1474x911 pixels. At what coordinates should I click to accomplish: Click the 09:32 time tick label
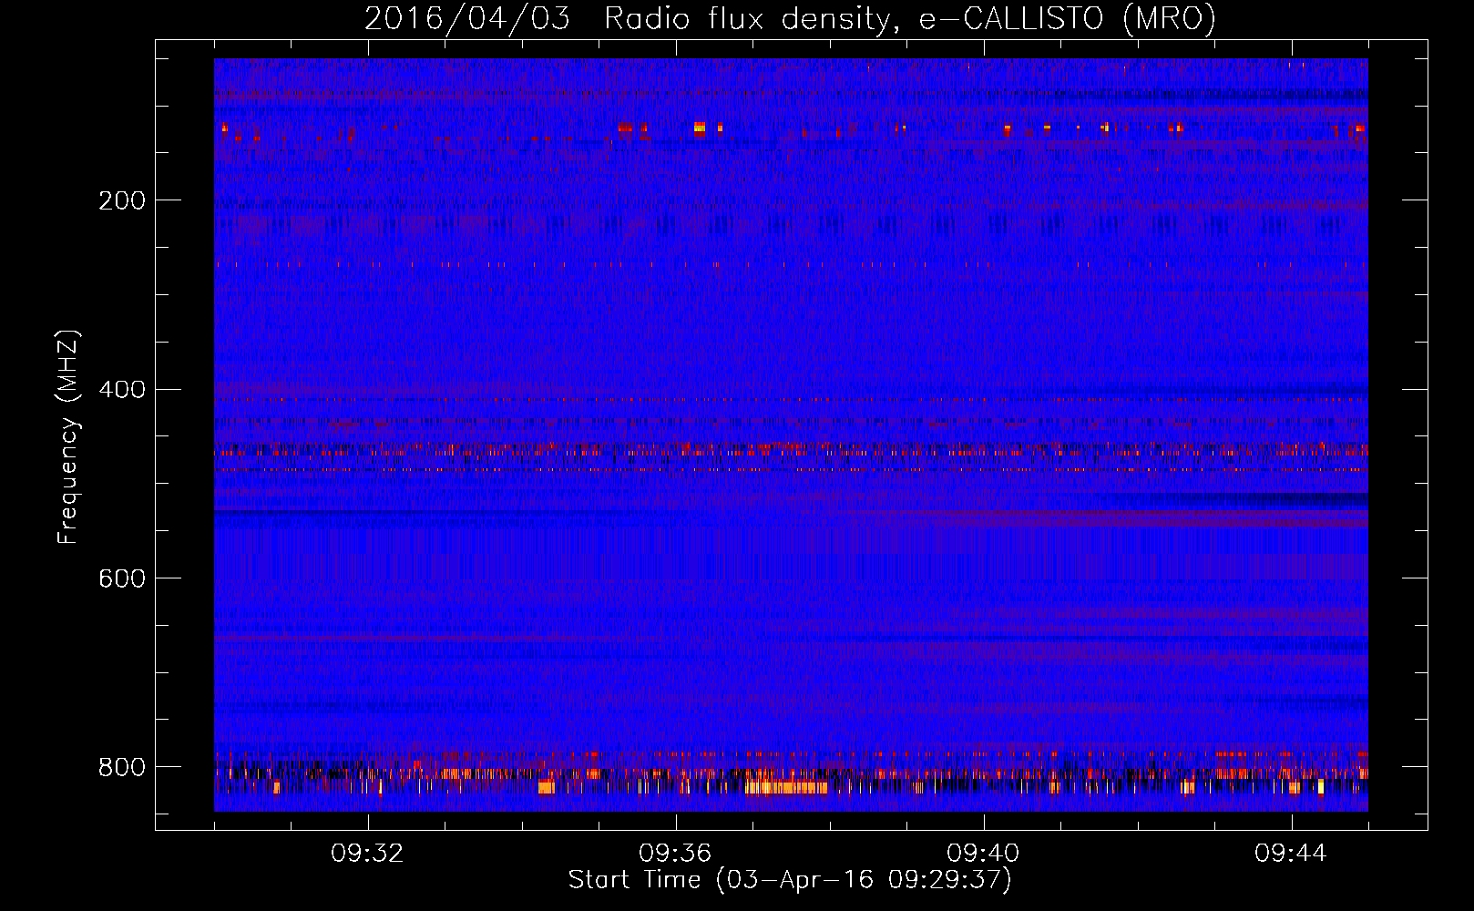pyautogui.click(x=367, y=853)
